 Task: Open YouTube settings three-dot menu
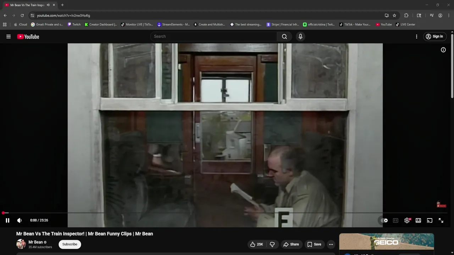pyautogui.click(x=416, y=36)
